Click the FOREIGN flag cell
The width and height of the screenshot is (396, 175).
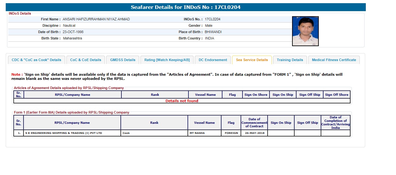point(231,133)
